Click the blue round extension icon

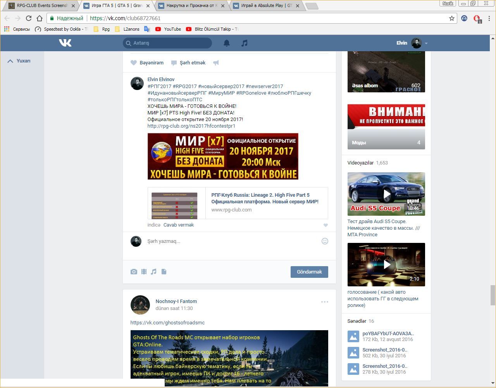coord(464,18)
